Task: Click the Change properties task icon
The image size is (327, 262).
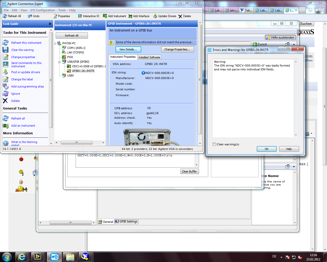Action: (6, 57)
